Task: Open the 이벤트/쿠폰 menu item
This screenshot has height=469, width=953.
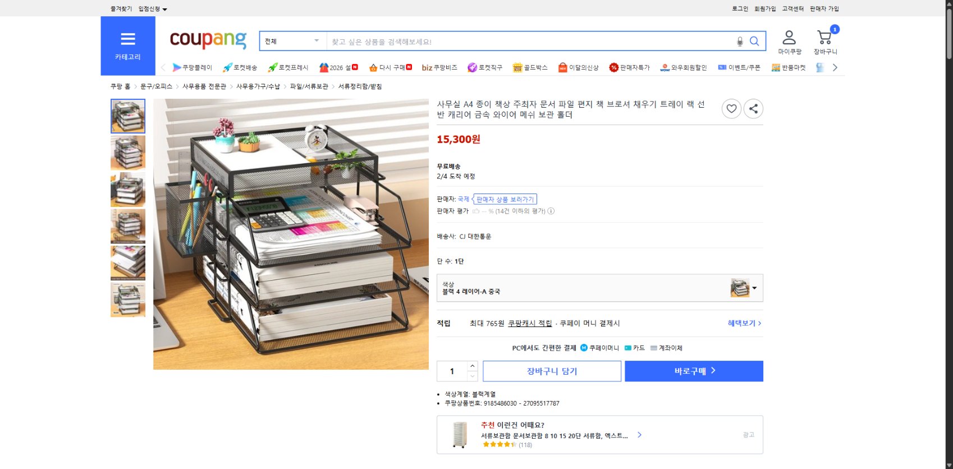Action: pos(741,67)
